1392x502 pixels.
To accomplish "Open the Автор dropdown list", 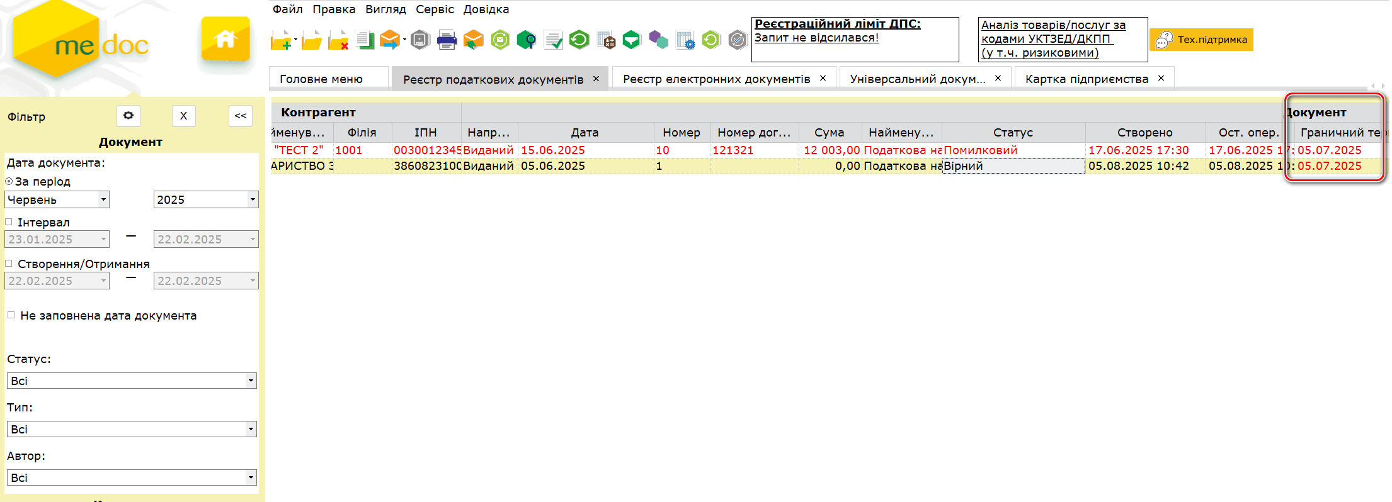I will (251, 477).
